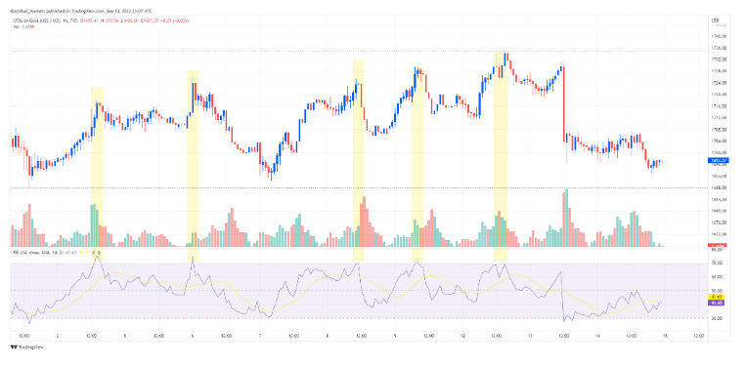Click the 1728.00 price axis label
746x365 pixels.
pos(720,71)
